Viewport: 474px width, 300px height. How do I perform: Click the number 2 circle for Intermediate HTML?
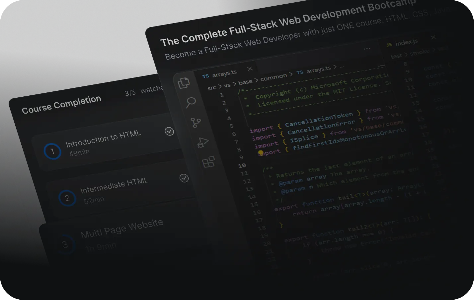click(x=67, y=198)
